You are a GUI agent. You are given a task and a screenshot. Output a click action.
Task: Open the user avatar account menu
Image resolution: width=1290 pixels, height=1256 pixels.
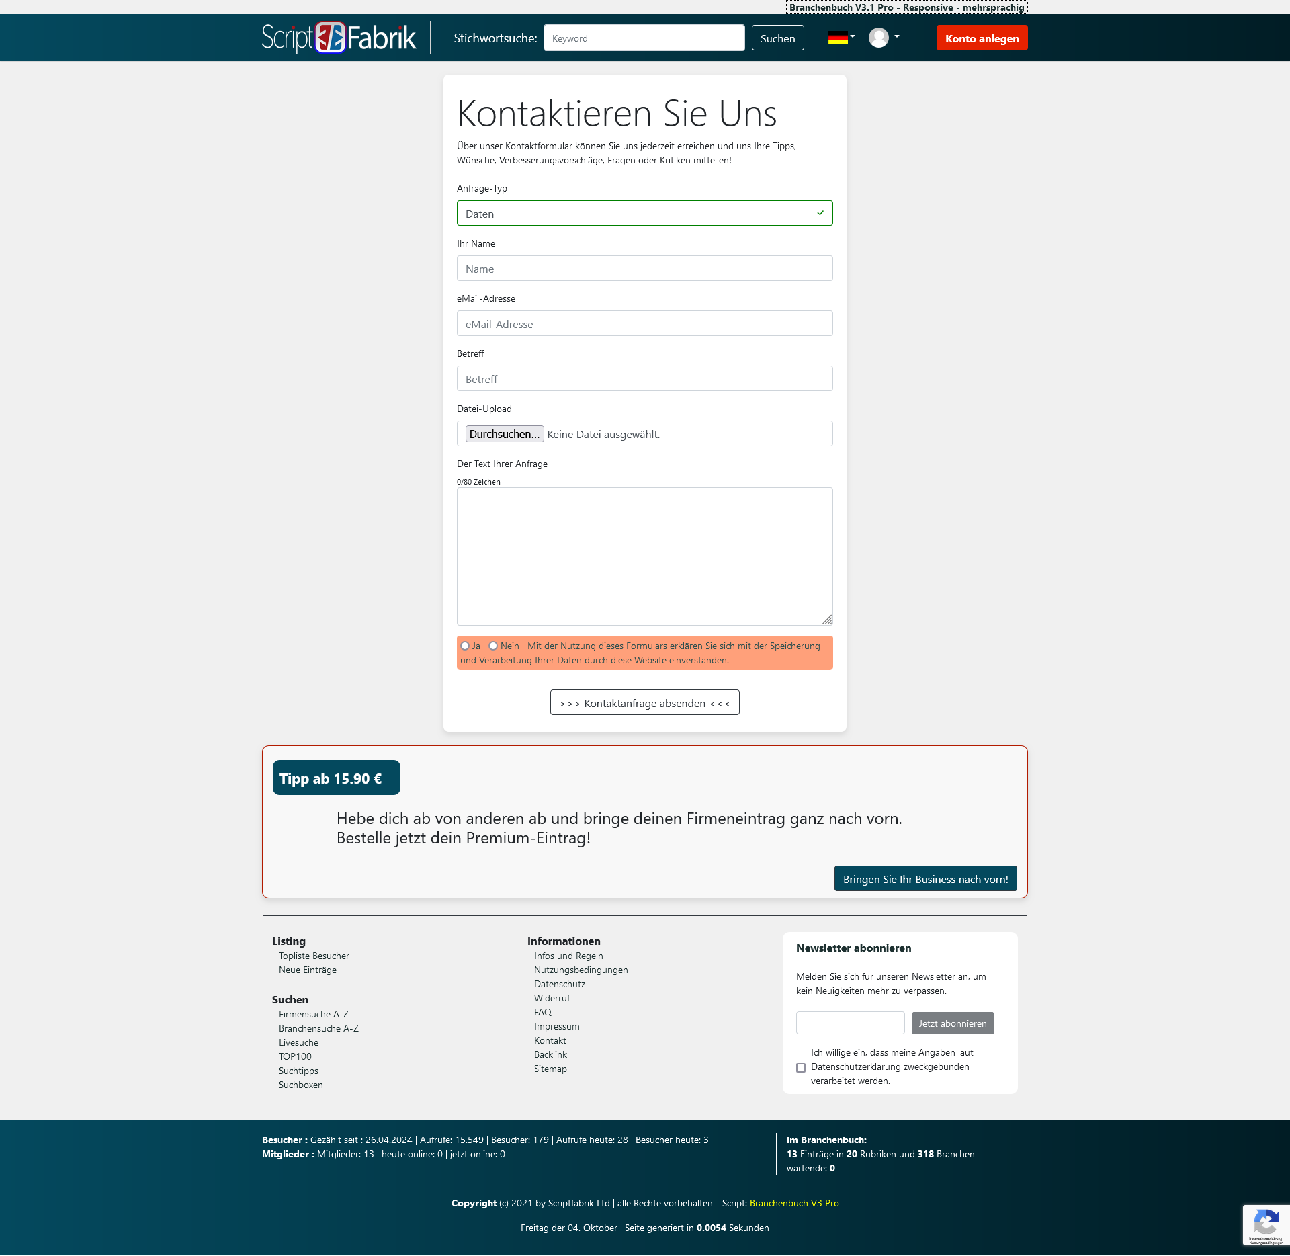pyautogui.click(x=884, y=38)
